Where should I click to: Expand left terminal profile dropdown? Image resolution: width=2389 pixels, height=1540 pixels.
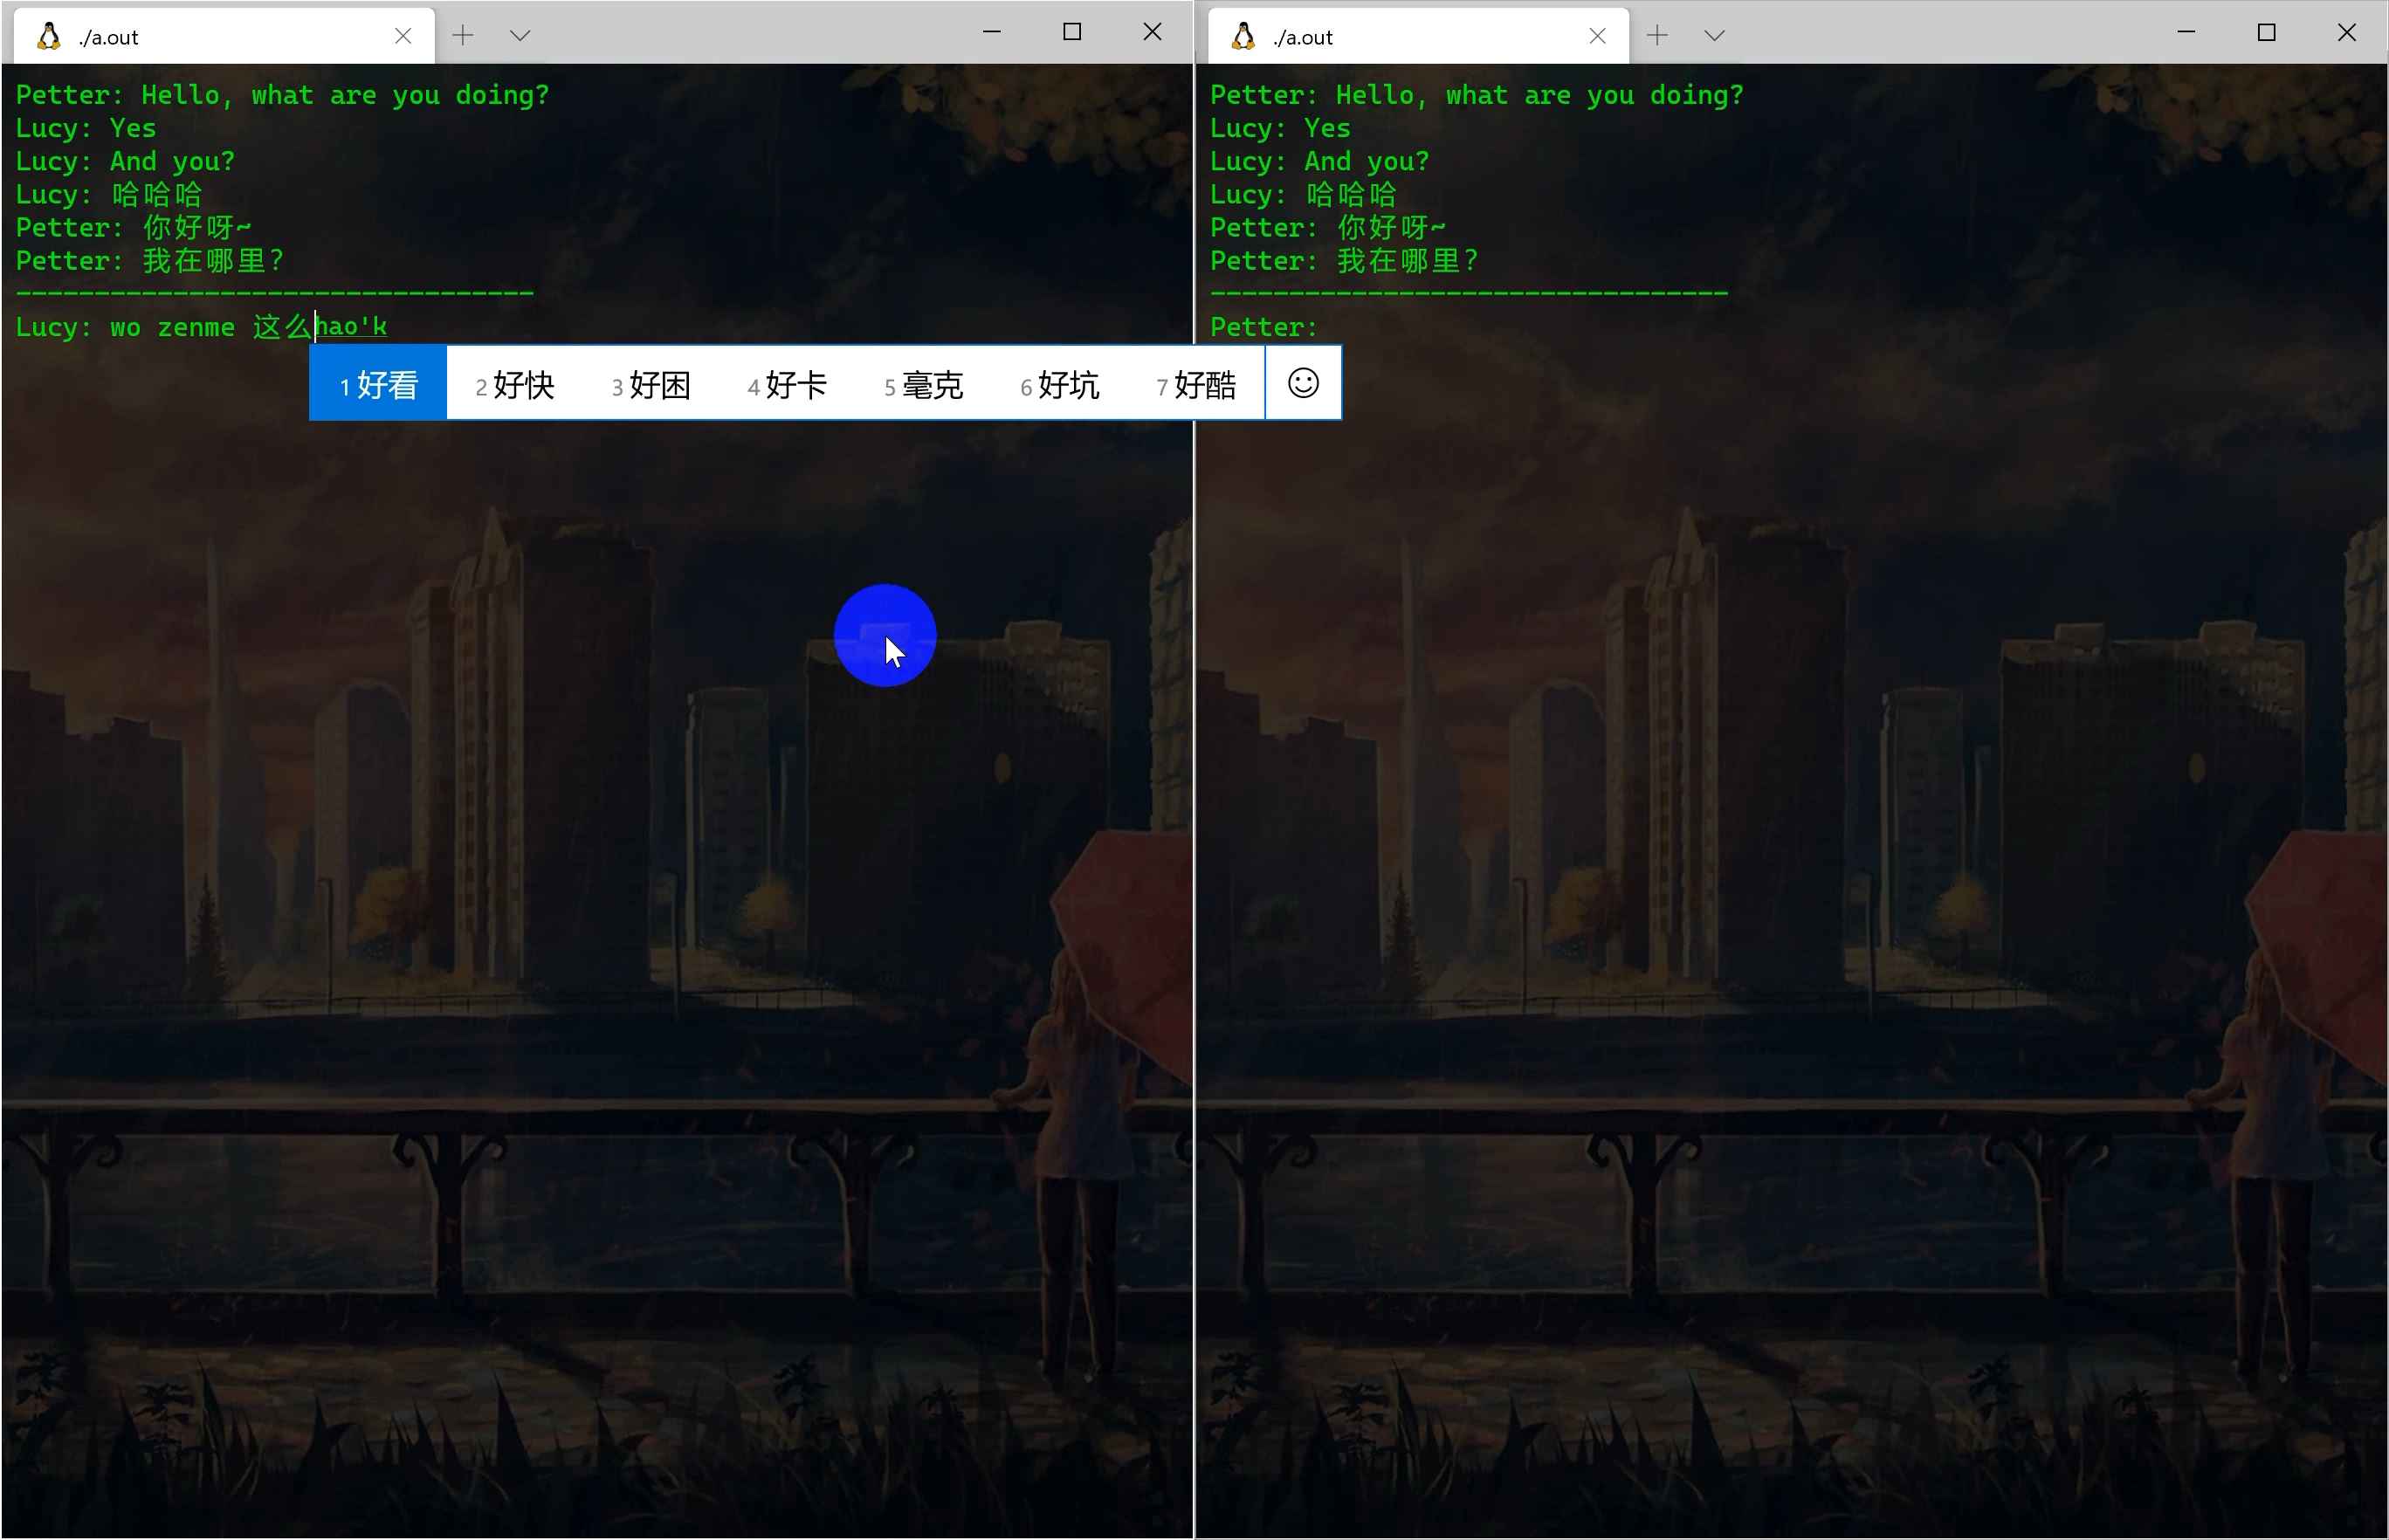click(x=520, y=36)
